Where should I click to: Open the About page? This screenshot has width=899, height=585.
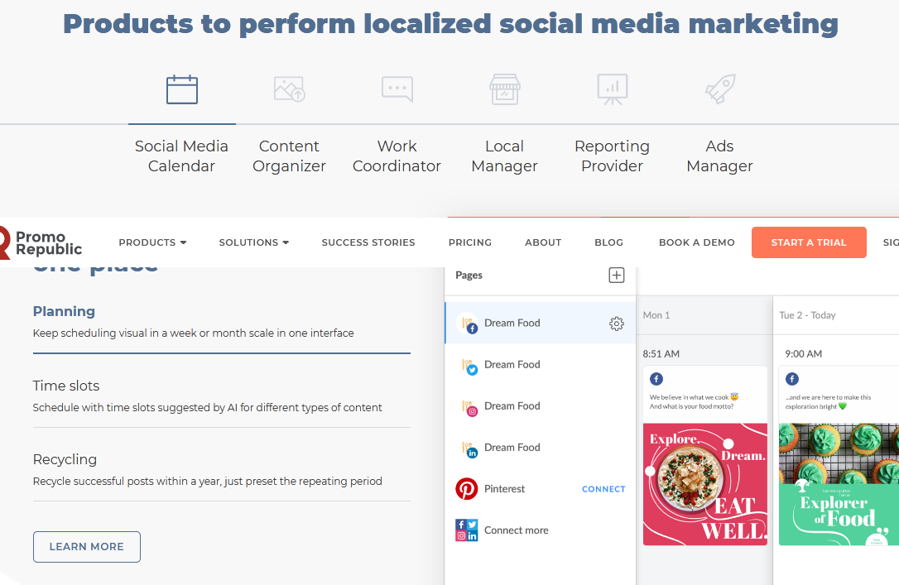[543, 242]
